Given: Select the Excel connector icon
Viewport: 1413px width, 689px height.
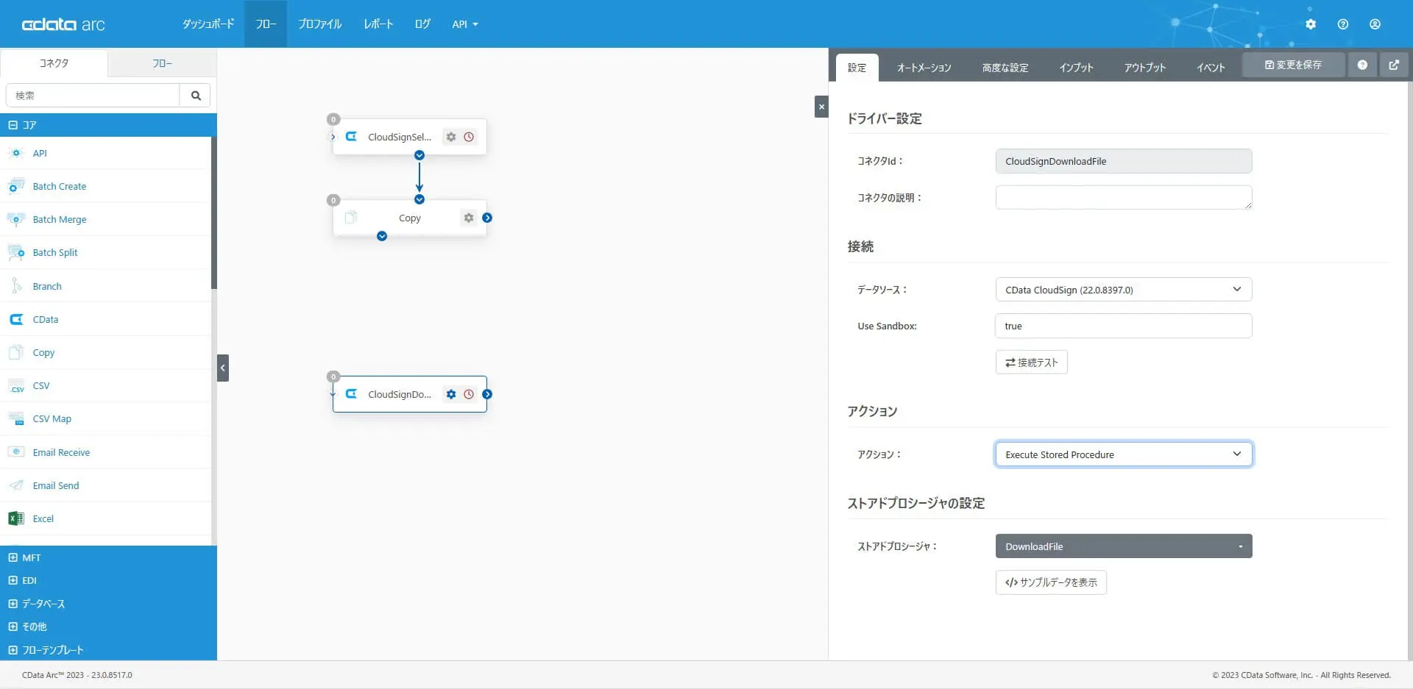Looking at the screenshot, I should pos(15,518).
